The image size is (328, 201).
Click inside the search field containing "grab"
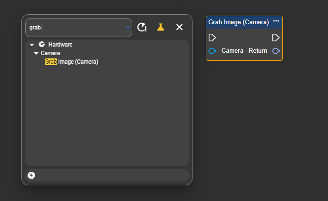[x=76, y=28]
